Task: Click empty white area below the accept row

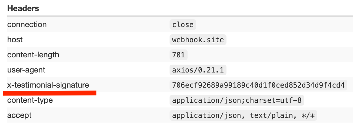Action: tap(177, 128)
